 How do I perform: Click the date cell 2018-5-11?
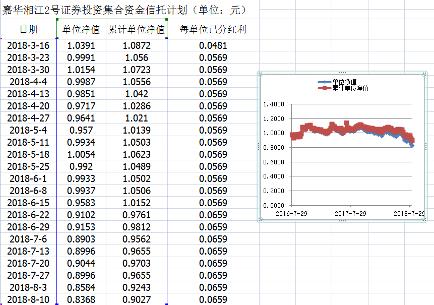[28, 142]
